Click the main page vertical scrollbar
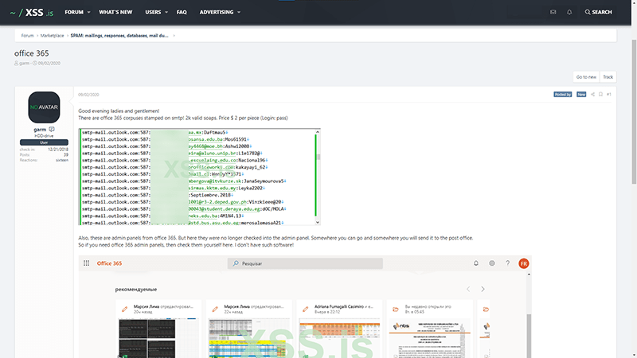Viewport: 637px width, 358px height. 634,112
